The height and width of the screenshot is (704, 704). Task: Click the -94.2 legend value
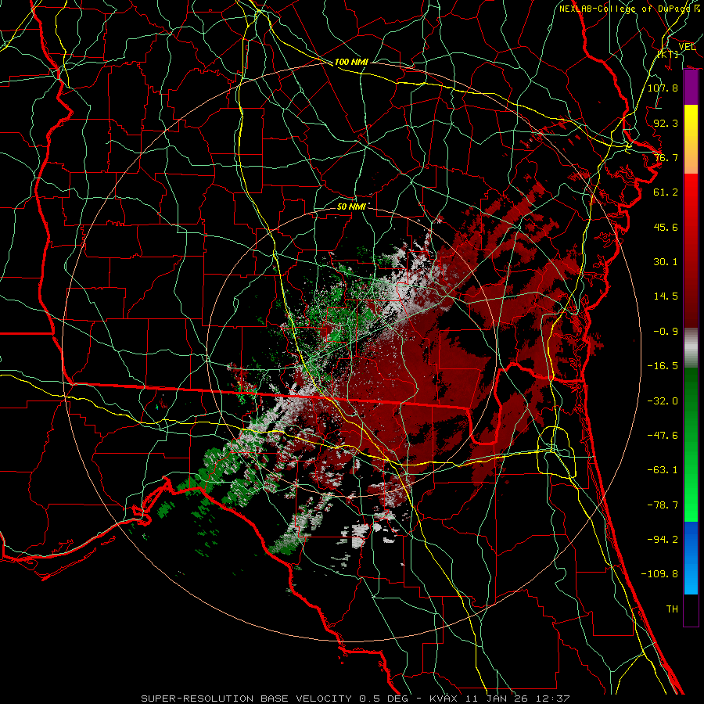pos(663,540)
